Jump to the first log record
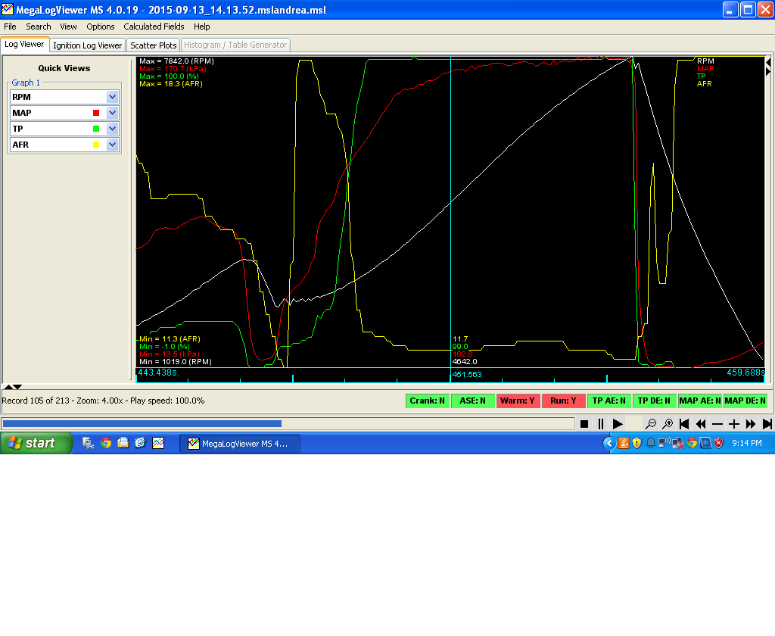Viewport: 775px width, 636px height. 684,424
